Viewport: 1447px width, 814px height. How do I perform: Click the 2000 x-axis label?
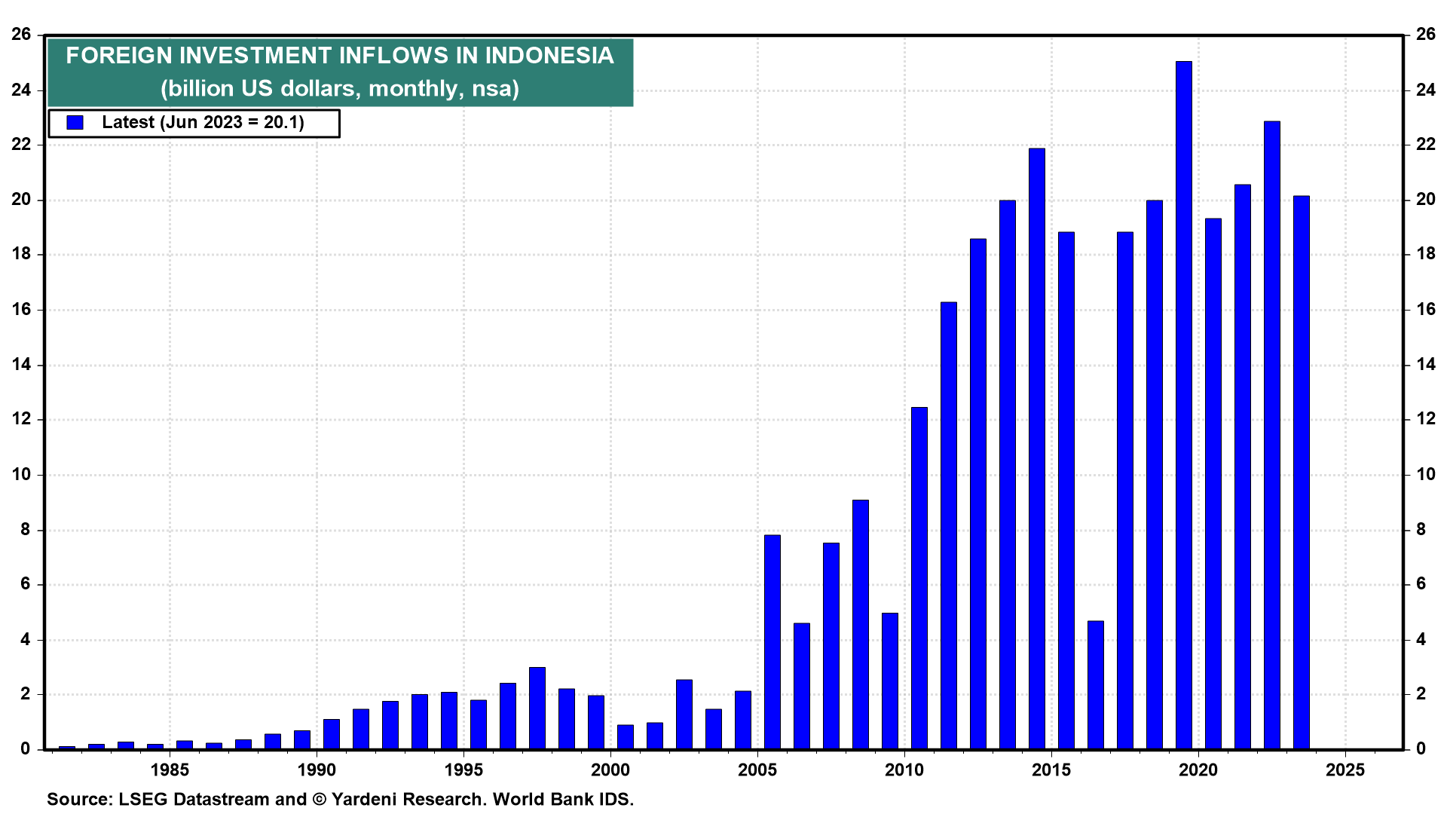click(x=610, y=770)
